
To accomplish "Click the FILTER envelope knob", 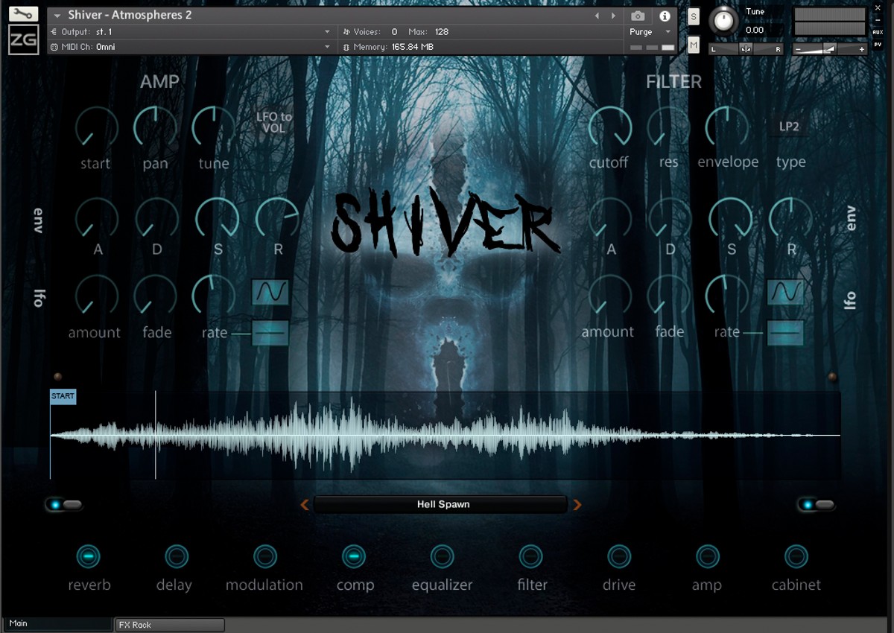I will click(x=727, y=127).
